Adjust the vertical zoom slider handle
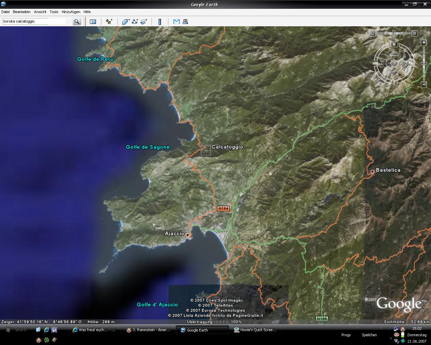The width and height of the screenshot is (431, 345). point(424,64)
